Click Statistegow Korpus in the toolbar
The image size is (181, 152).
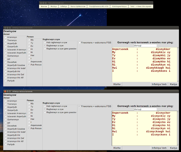click(x=119, y=6)
